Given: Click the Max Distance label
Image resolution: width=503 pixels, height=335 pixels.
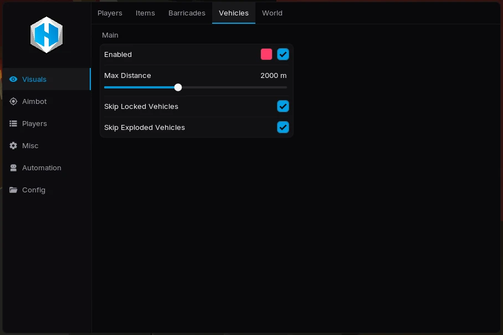Looking at the screenshot, I should pyautogui.click(x=127, y=75).
